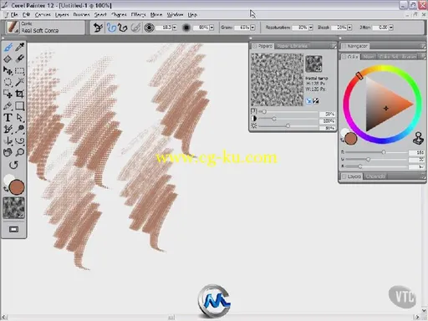This screenshot has width=428, height=321.
Task: Switch to the Mixer tab
Action: tap(369, 57)
